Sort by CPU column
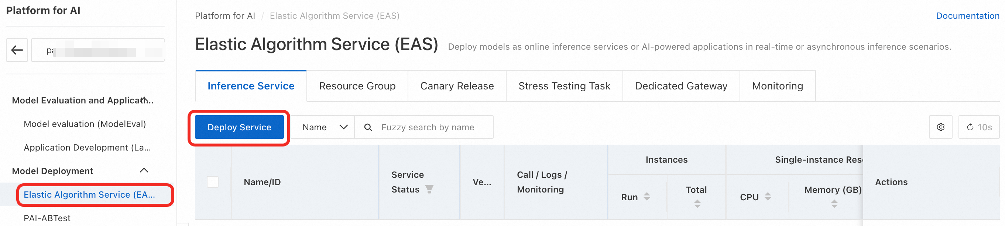 (767, 197)
